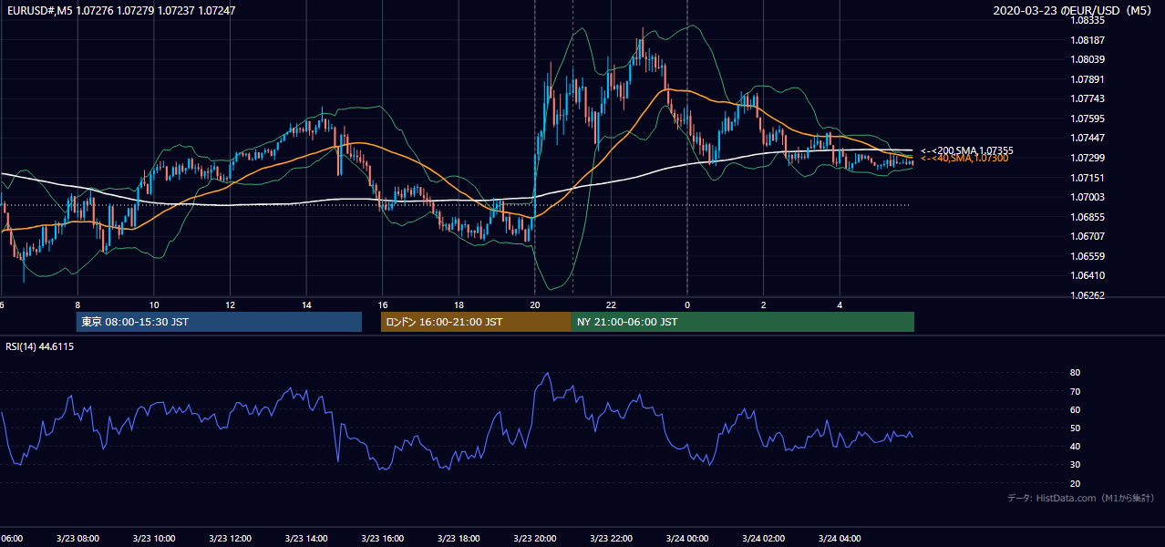Click hour label 12 under the price chart
This screenshot has height=547, width=1165.
point(230,304)
